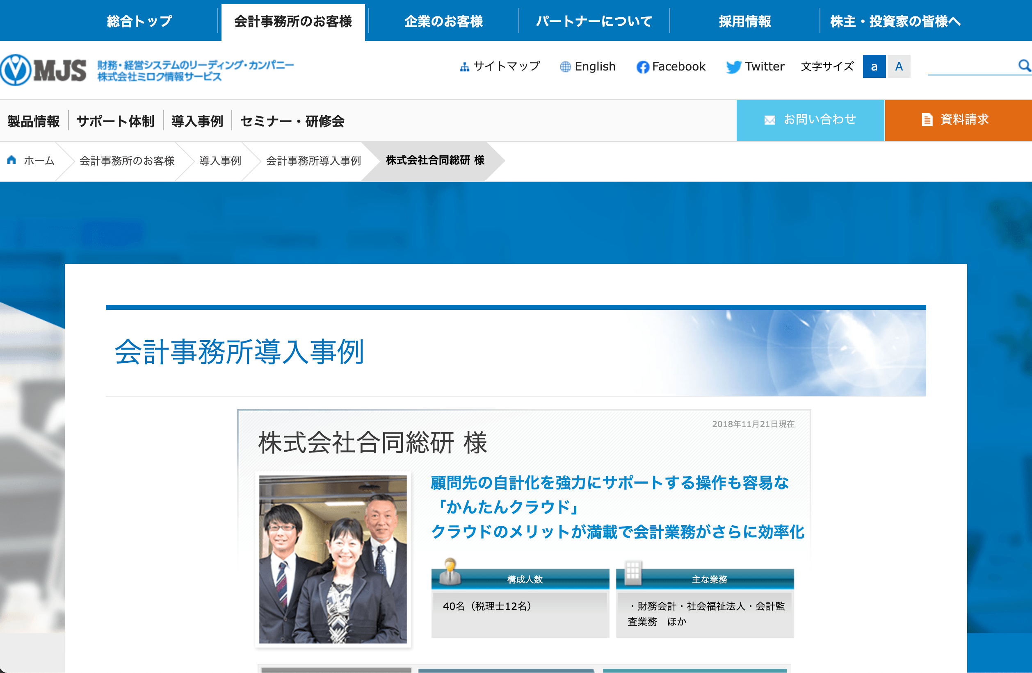This screenshot has height=673, width=1032.
Task: Click the globe icon next to English
Action: (565, 67)
